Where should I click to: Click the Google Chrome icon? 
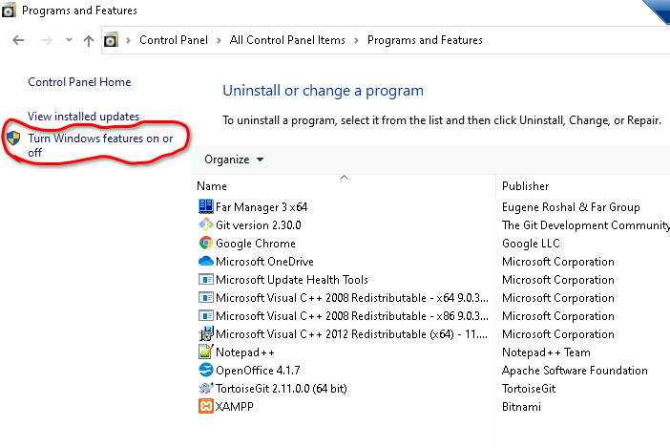point(205,243)
